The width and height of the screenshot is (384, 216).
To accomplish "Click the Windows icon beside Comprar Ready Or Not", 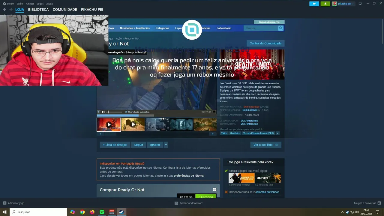I will [x=214, y=190].
